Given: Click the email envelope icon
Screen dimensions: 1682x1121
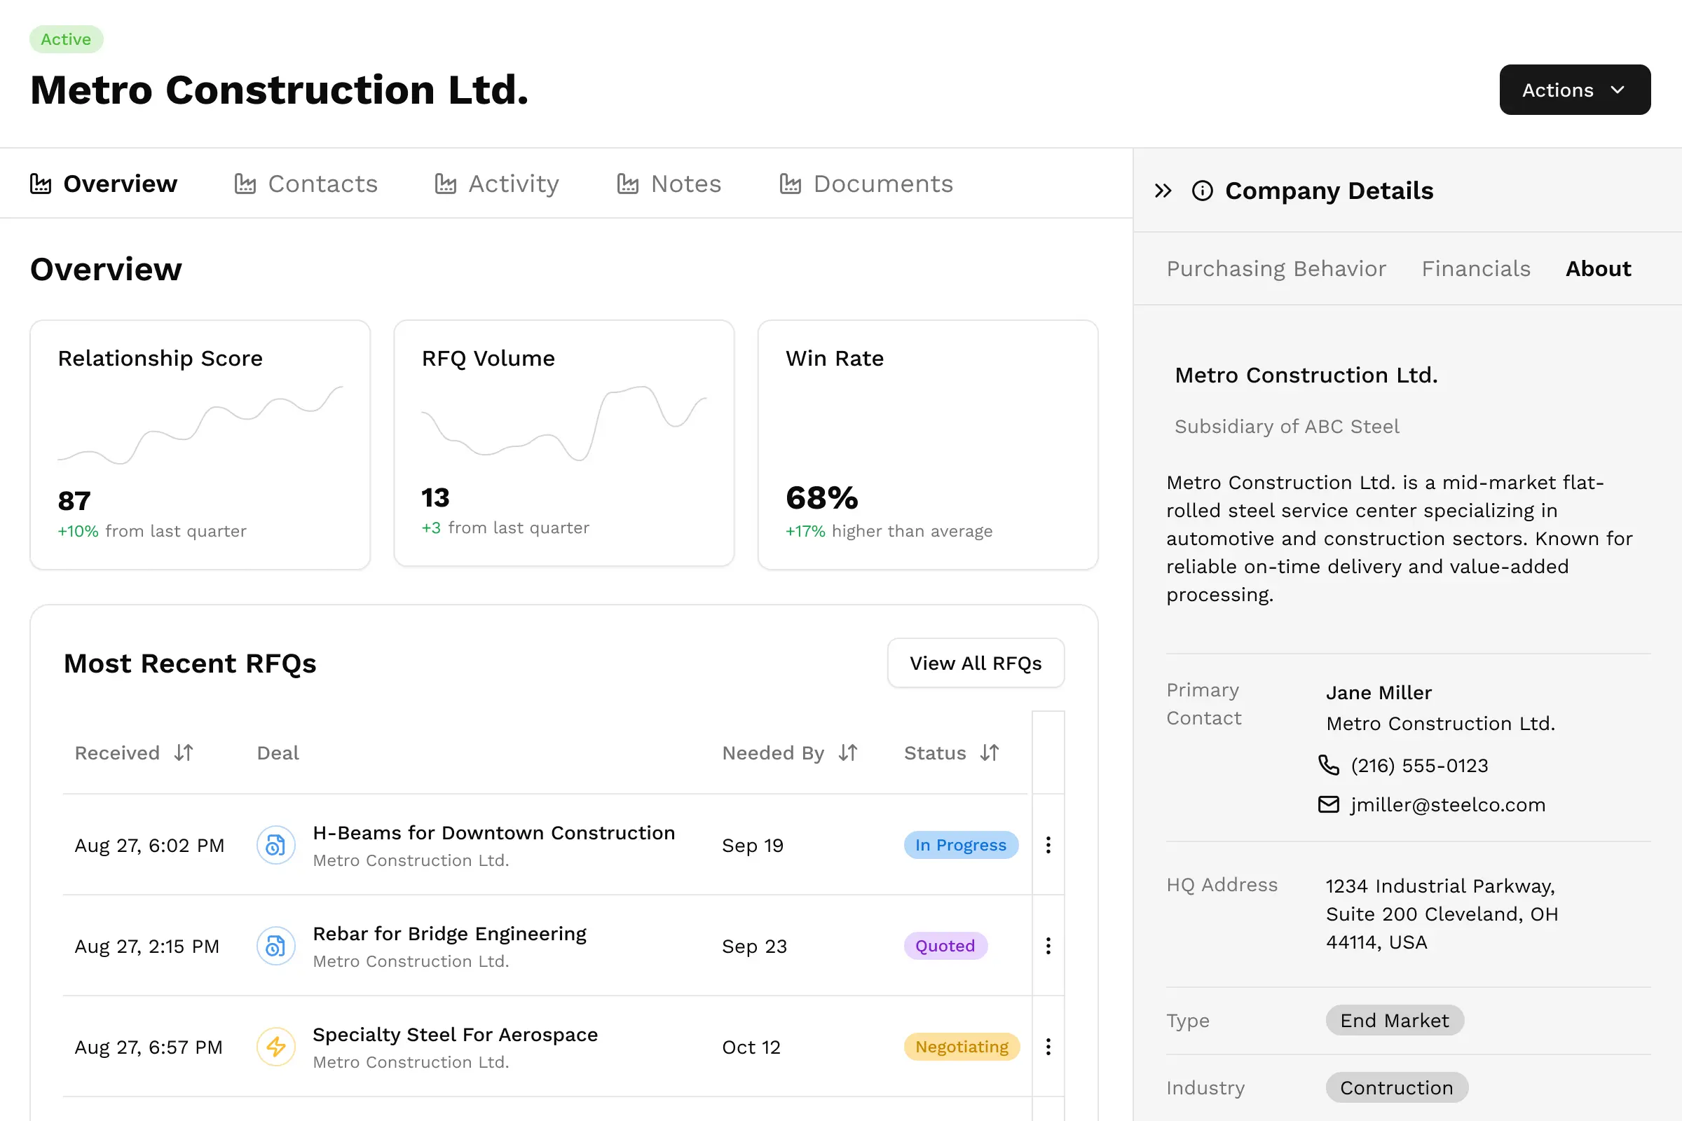Looking at the screenshot, I should click(1328, 804).
